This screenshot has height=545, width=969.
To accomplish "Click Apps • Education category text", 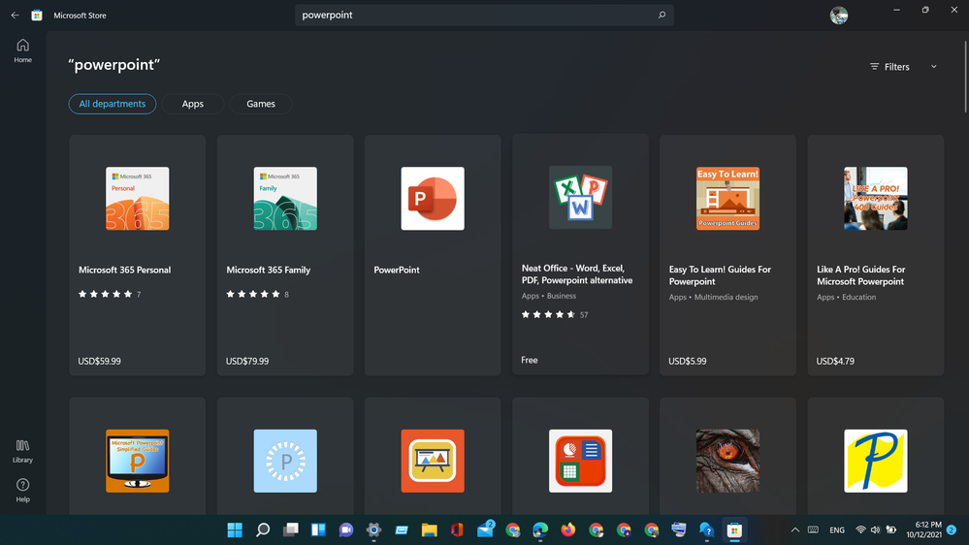I will [x=846, y=297].
